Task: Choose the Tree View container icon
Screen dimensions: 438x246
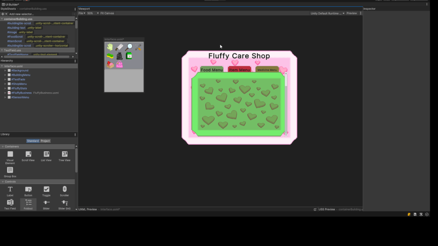Action: (64, 154)
